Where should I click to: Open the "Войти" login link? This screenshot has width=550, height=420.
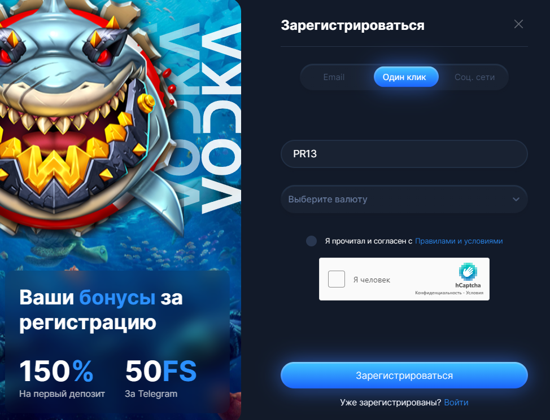click(x=456, y=403)
